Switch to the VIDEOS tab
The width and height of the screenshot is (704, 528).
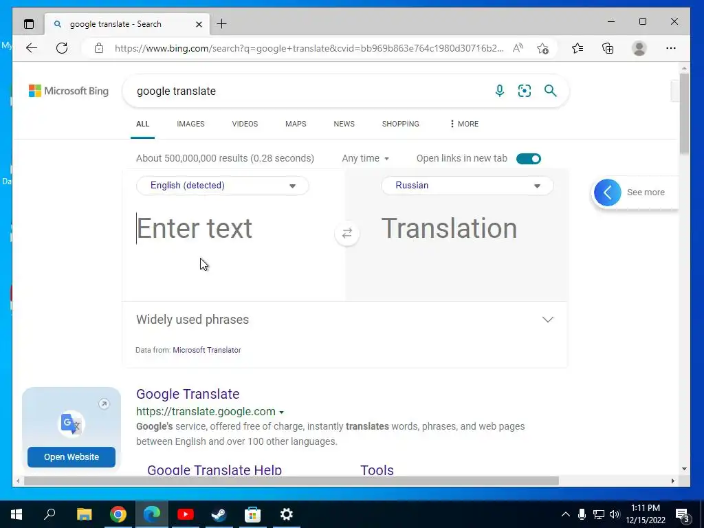(245, 124)
